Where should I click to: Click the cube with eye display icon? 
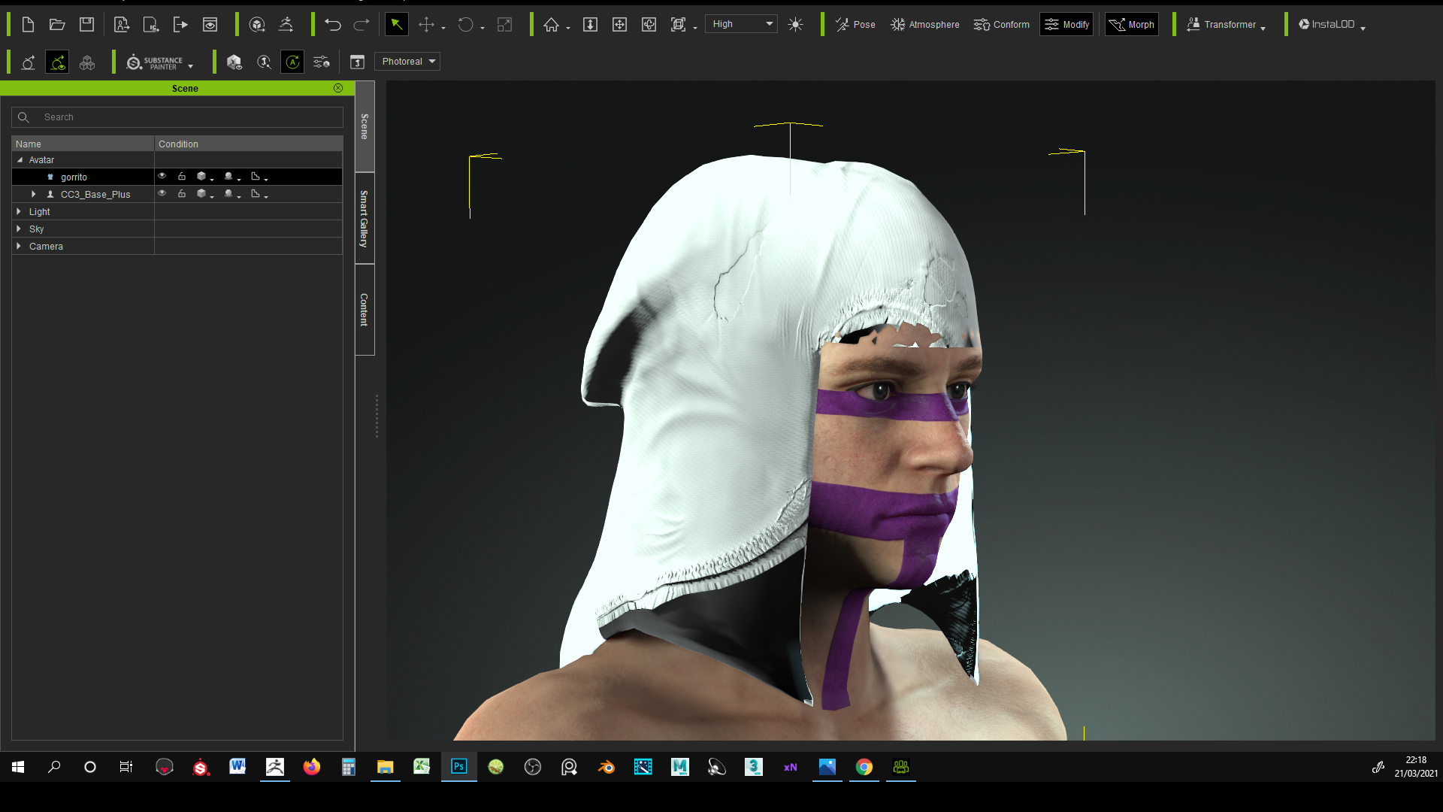pyautogui.click(x=234, y=62)
